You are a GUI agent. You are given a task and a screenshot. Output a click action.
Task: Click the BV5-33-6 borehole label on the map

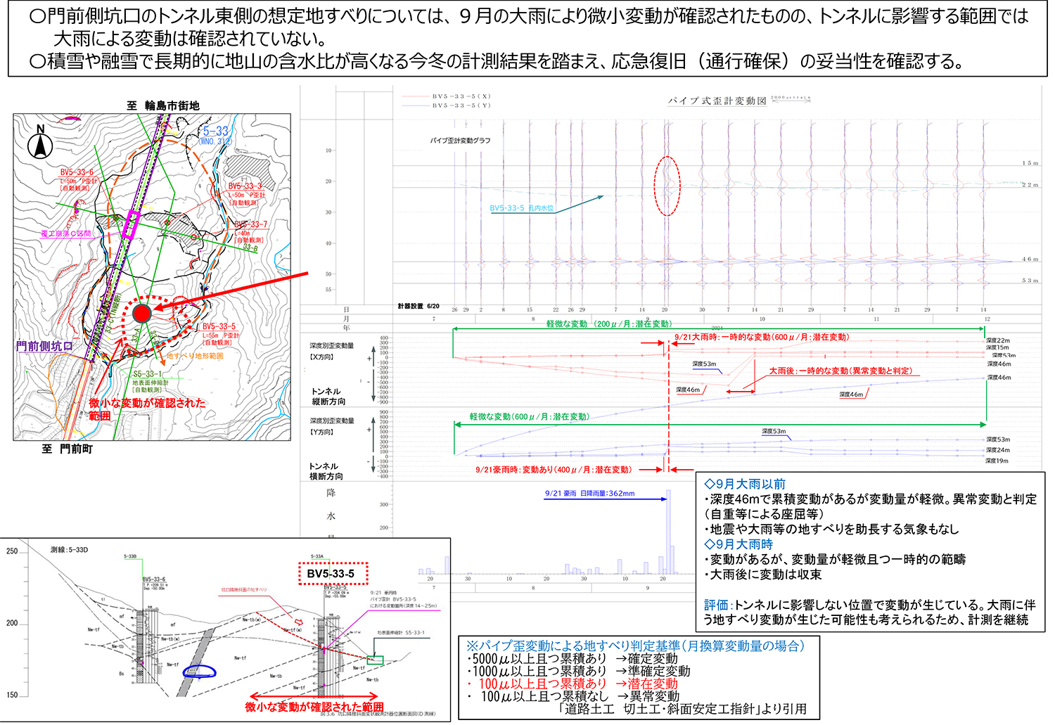76,172
